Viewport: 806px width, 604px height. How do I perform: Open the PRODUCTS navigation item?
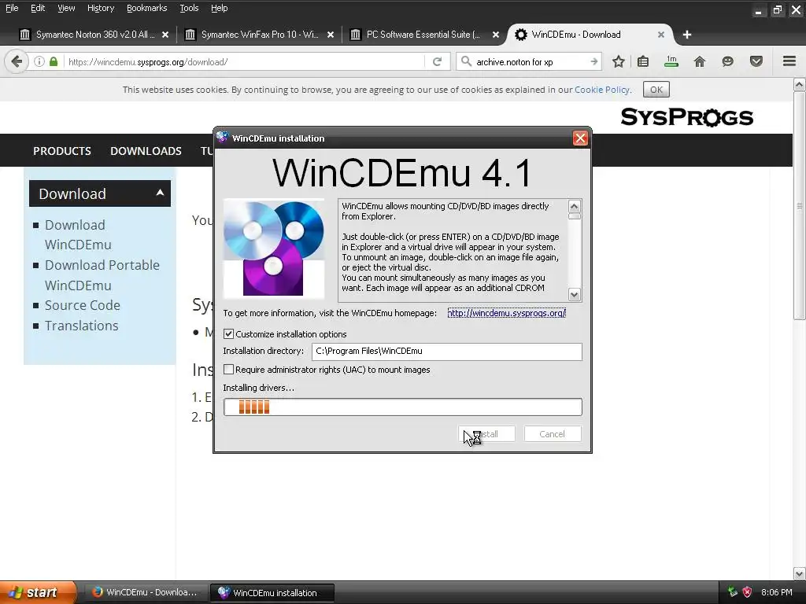pos(62,151)
